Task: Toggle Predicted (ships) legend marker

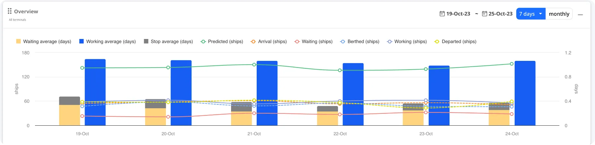Action: click(203, 42)
